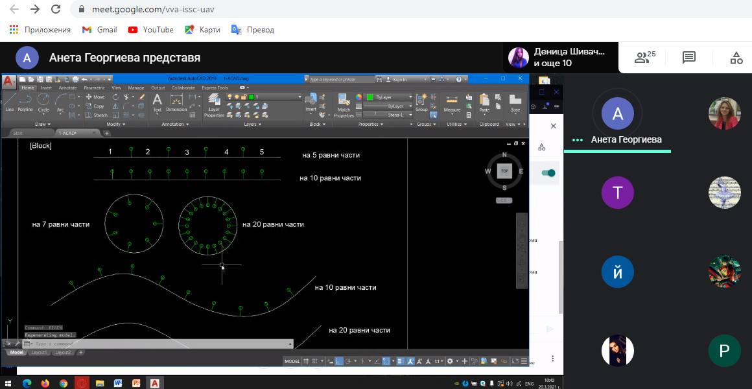The width and height of the screenshot is (752, 389).
Task: Open the Meet participants icon
Action: point(644,58)
